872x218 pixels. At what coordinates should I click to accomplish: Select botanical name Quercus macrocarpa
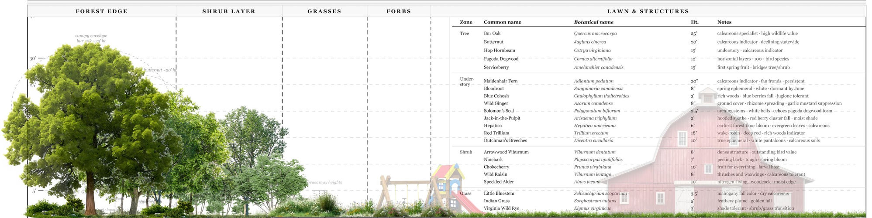point(595,34)
